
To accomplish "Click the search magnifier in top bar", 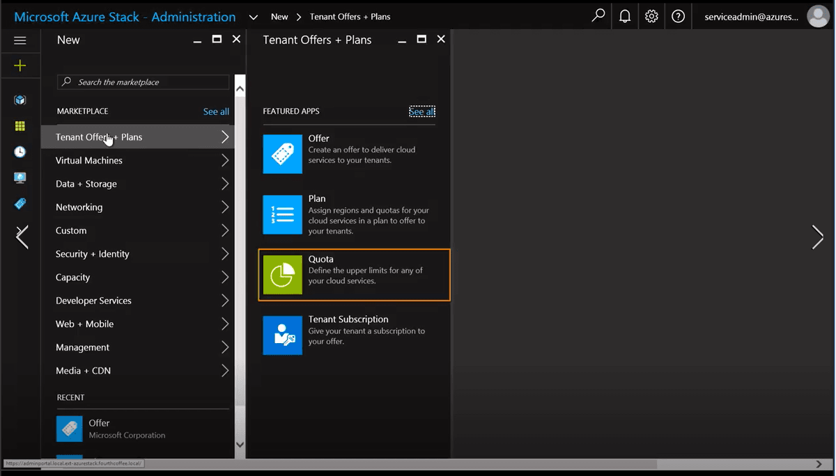I will pos(598,16).
